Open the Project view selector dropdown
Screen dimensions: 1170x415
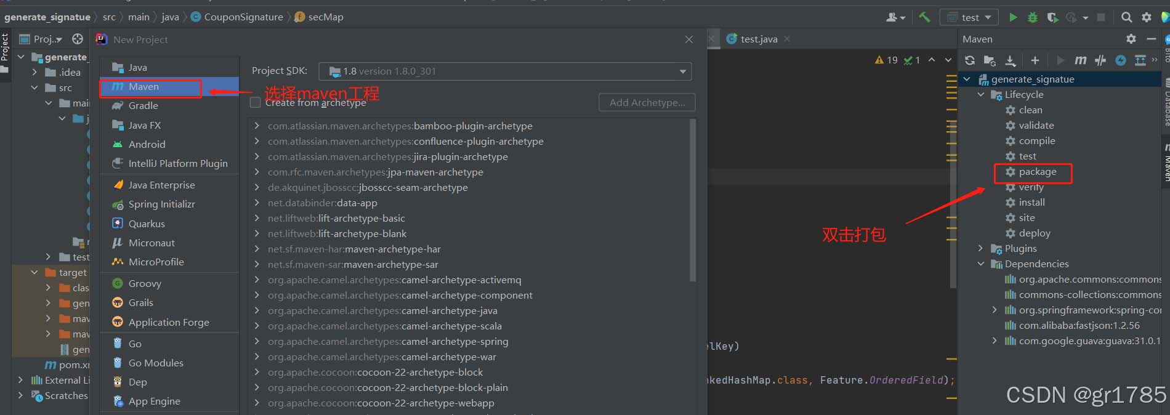pos(41,39)
